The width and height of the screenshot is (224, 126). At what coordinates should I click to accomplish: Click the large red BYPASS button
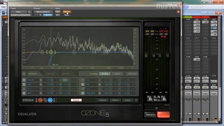(163, 115)
